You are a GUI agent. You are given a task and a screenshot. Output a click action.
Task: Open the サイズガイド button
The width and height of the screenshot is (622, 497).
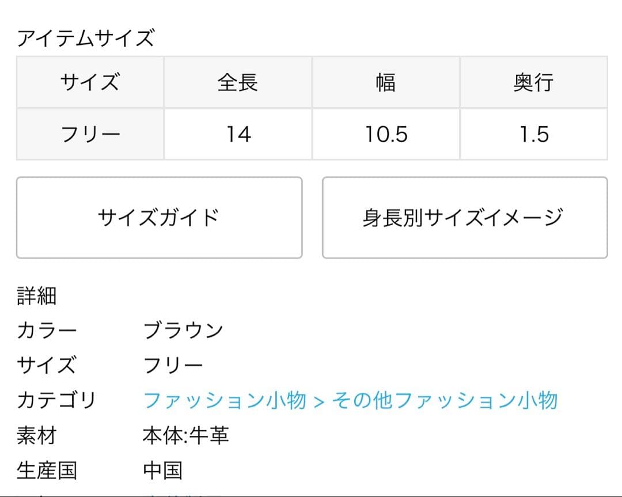(x=159, y=218)
